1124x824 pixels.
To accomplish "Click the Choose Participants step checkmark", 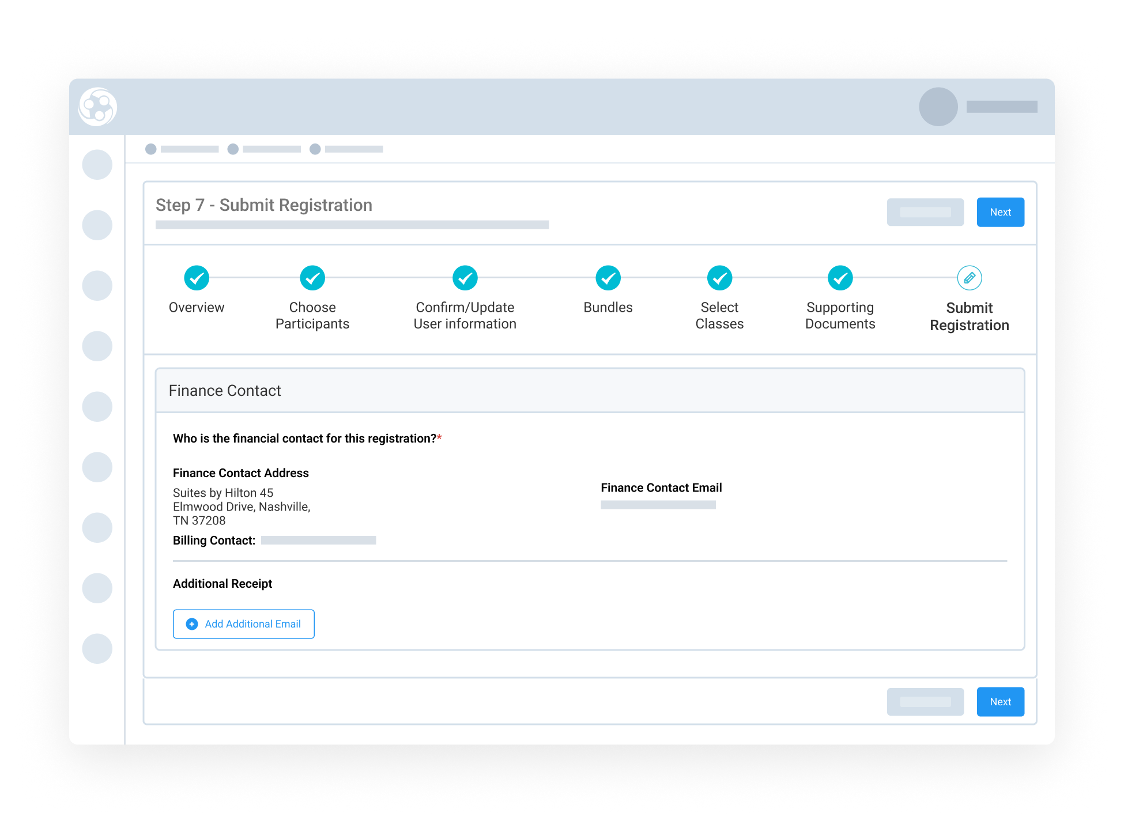I will [312, 278].
